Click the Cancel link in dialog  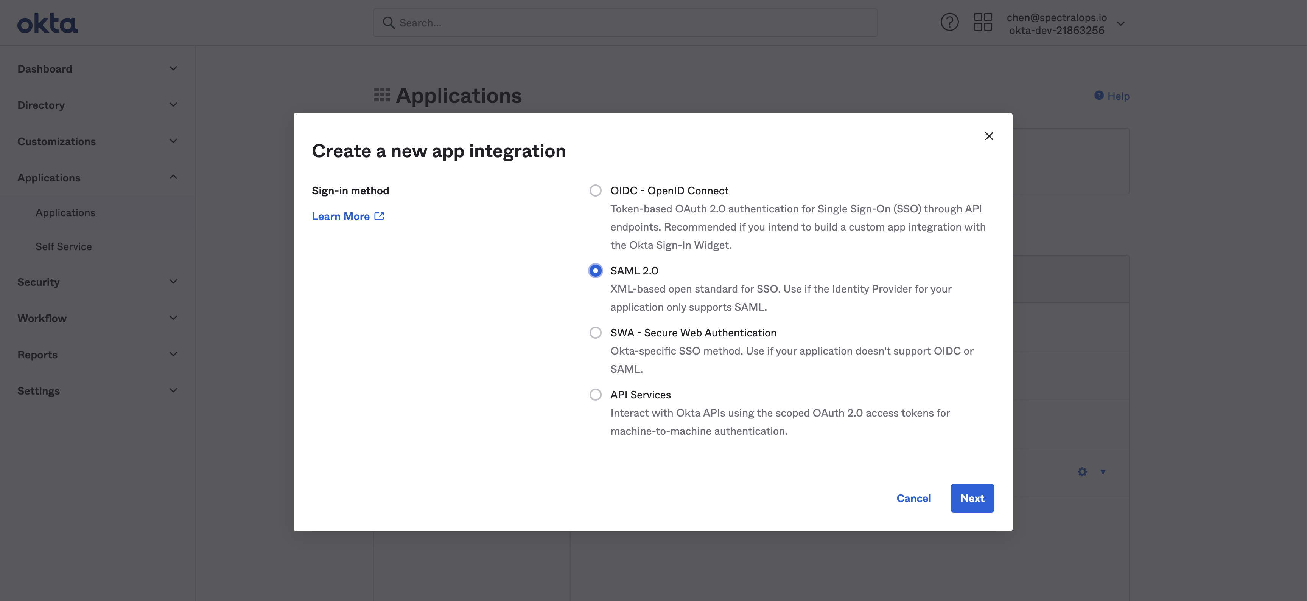tap(913, 498)
